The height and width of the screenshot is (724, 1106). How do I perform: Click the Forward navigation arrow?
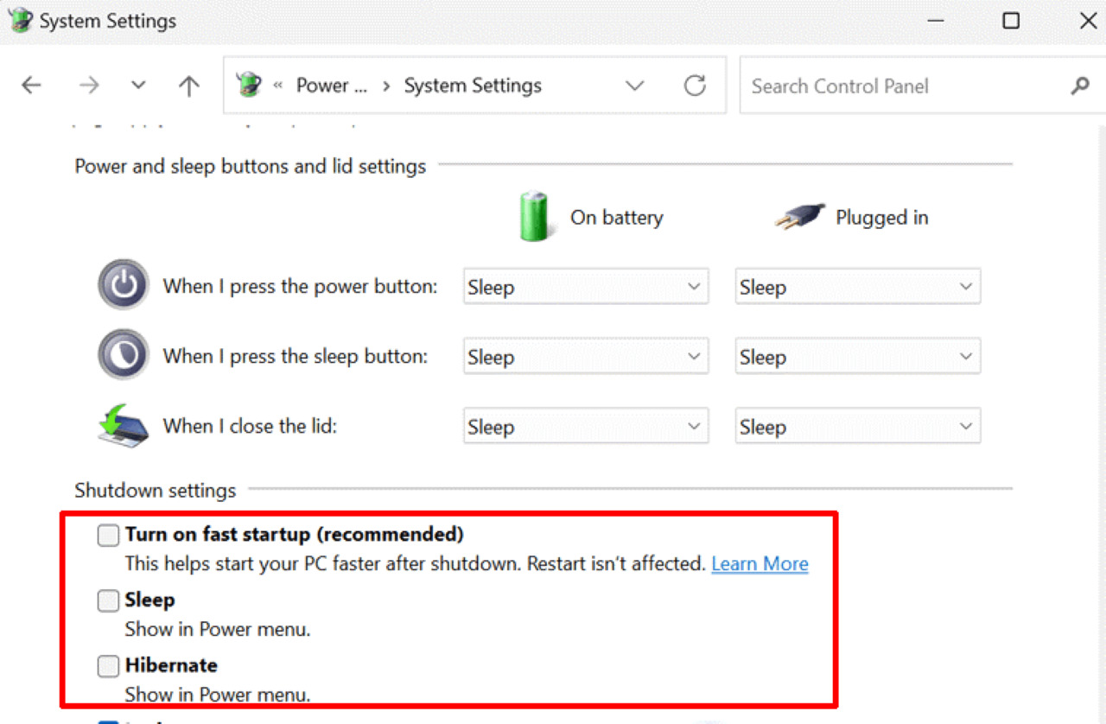point(89,86)
